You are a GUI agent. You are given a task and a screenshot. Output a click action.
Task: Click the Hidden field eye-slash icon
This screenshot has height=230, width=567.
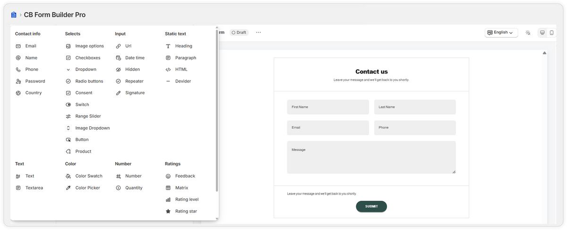pyautogui.click(x=118, y=70)
